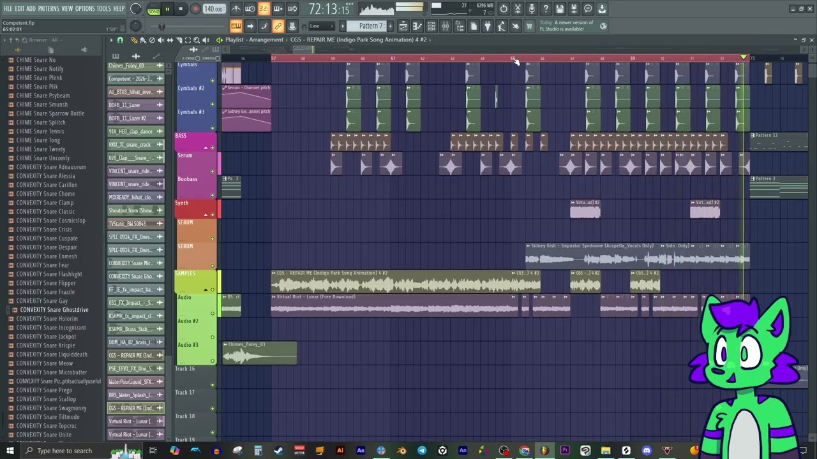Toggle the STRETCH checkbox
The height and width of the screenshot is (459, 817).
218,58
